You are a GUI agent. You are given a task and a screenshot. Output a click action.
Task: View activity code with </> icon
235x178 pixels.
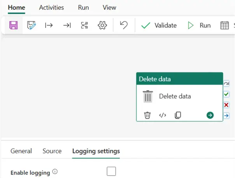click(x=163, y=115)
